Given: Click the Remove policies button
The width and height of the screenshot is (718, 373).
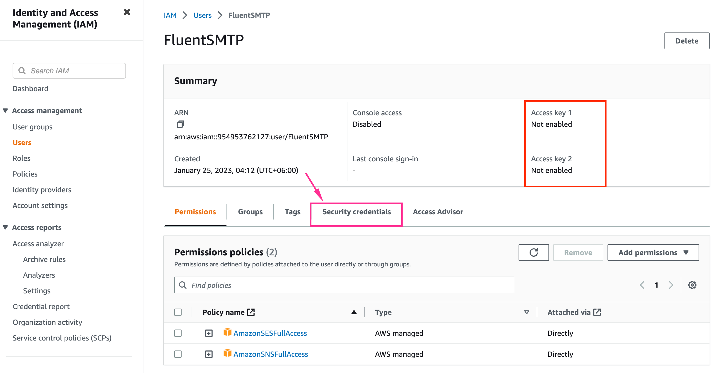Looking at the screenshot, I should click(578, 252).
